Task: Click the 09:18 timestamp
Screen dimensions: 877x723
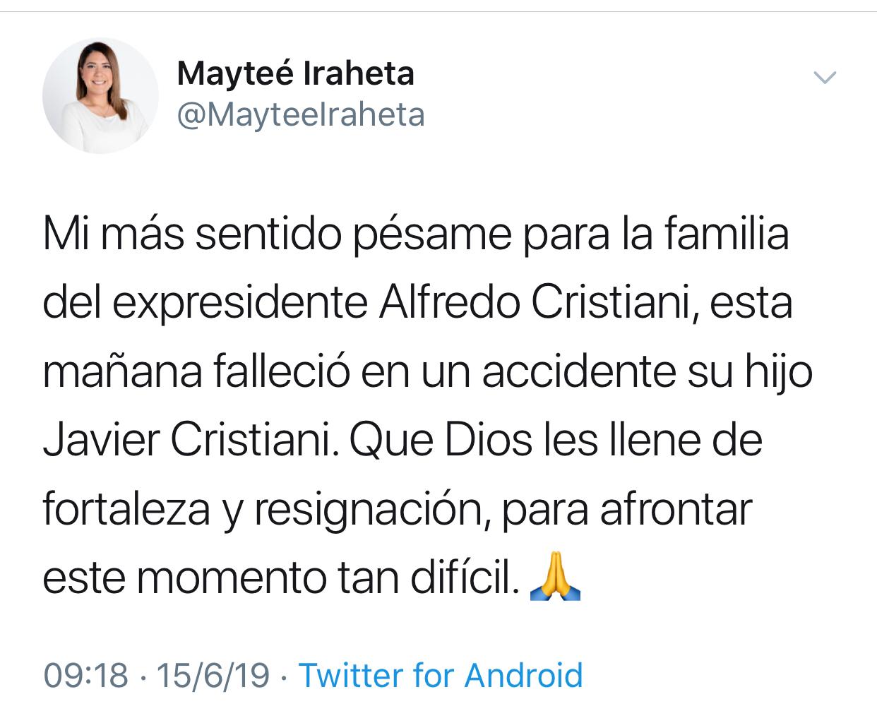Action: click(85, 675)
